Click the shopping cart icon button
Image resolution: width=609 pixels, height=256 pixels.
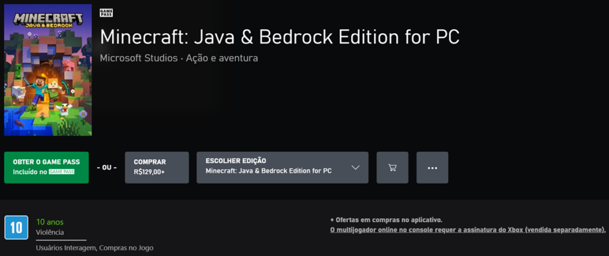tap(393, 167)
